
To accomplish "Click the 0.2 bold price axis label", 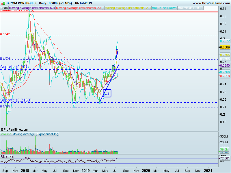I will pyautogui.click(x=223, y=114).
